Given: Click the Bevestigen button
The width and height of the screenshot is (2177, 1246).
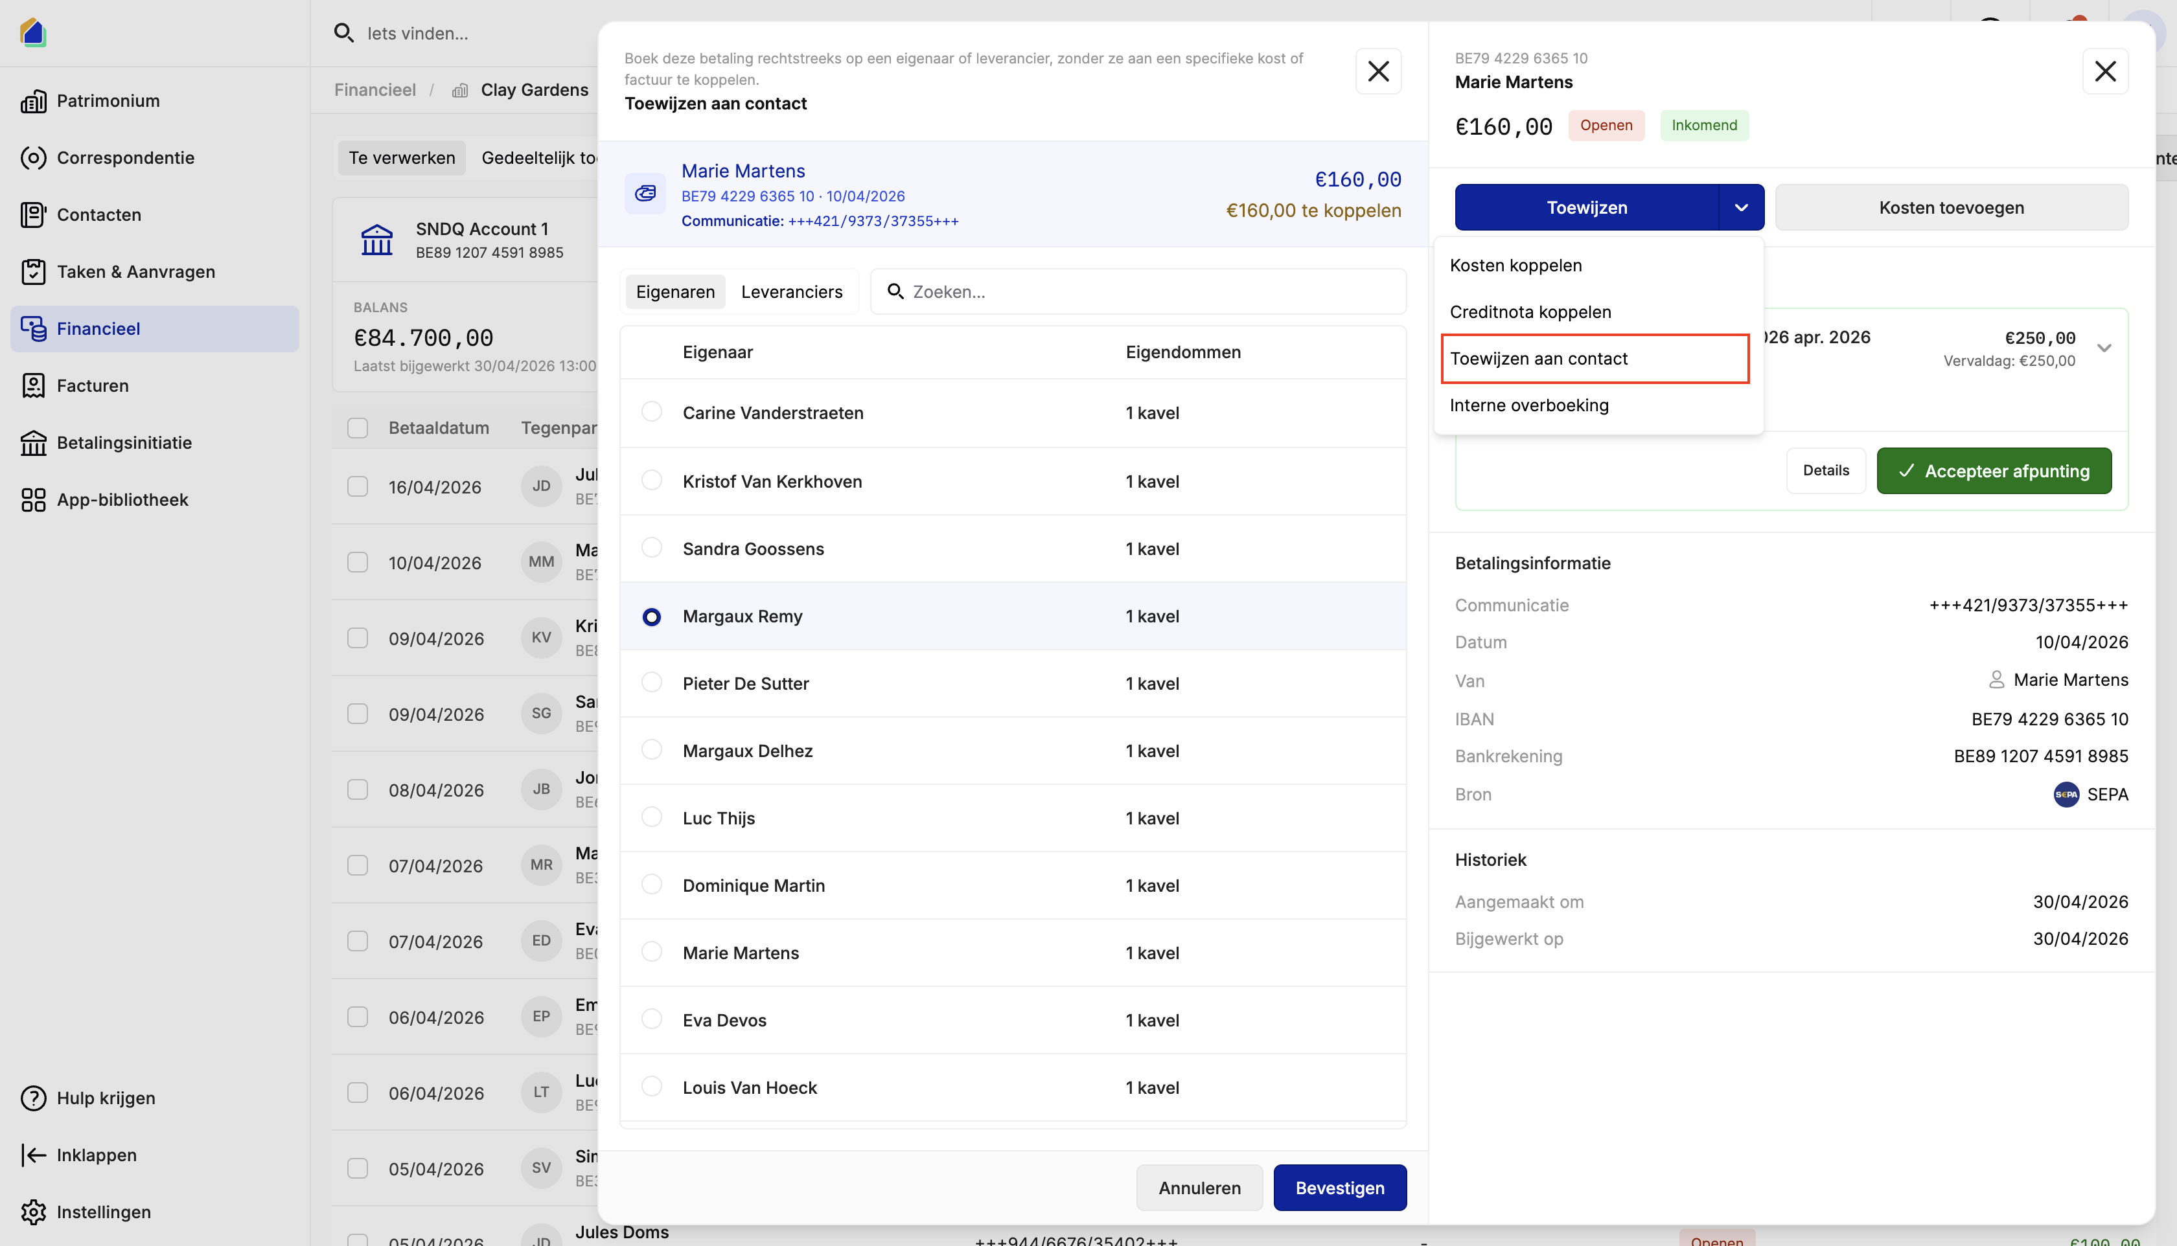Looking at the screenshot, I should [x=1340, y=1188].
